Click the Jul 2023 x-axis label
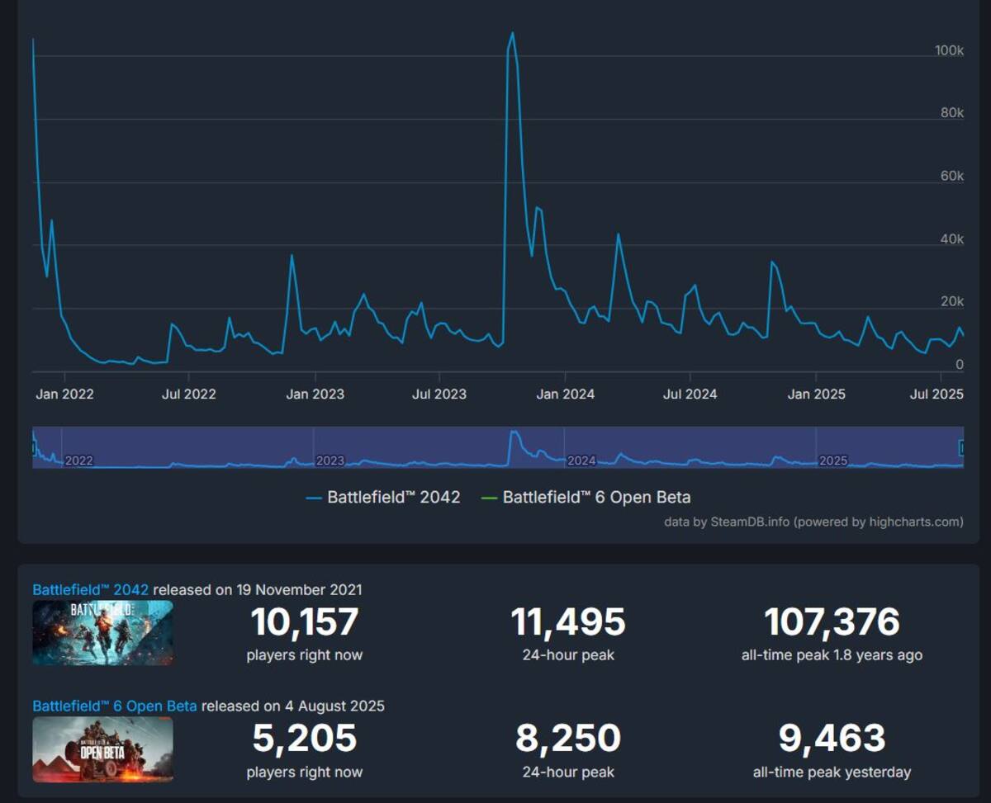 point(439,394)
